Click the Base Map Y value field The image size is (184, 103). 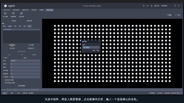coord(25,67)
